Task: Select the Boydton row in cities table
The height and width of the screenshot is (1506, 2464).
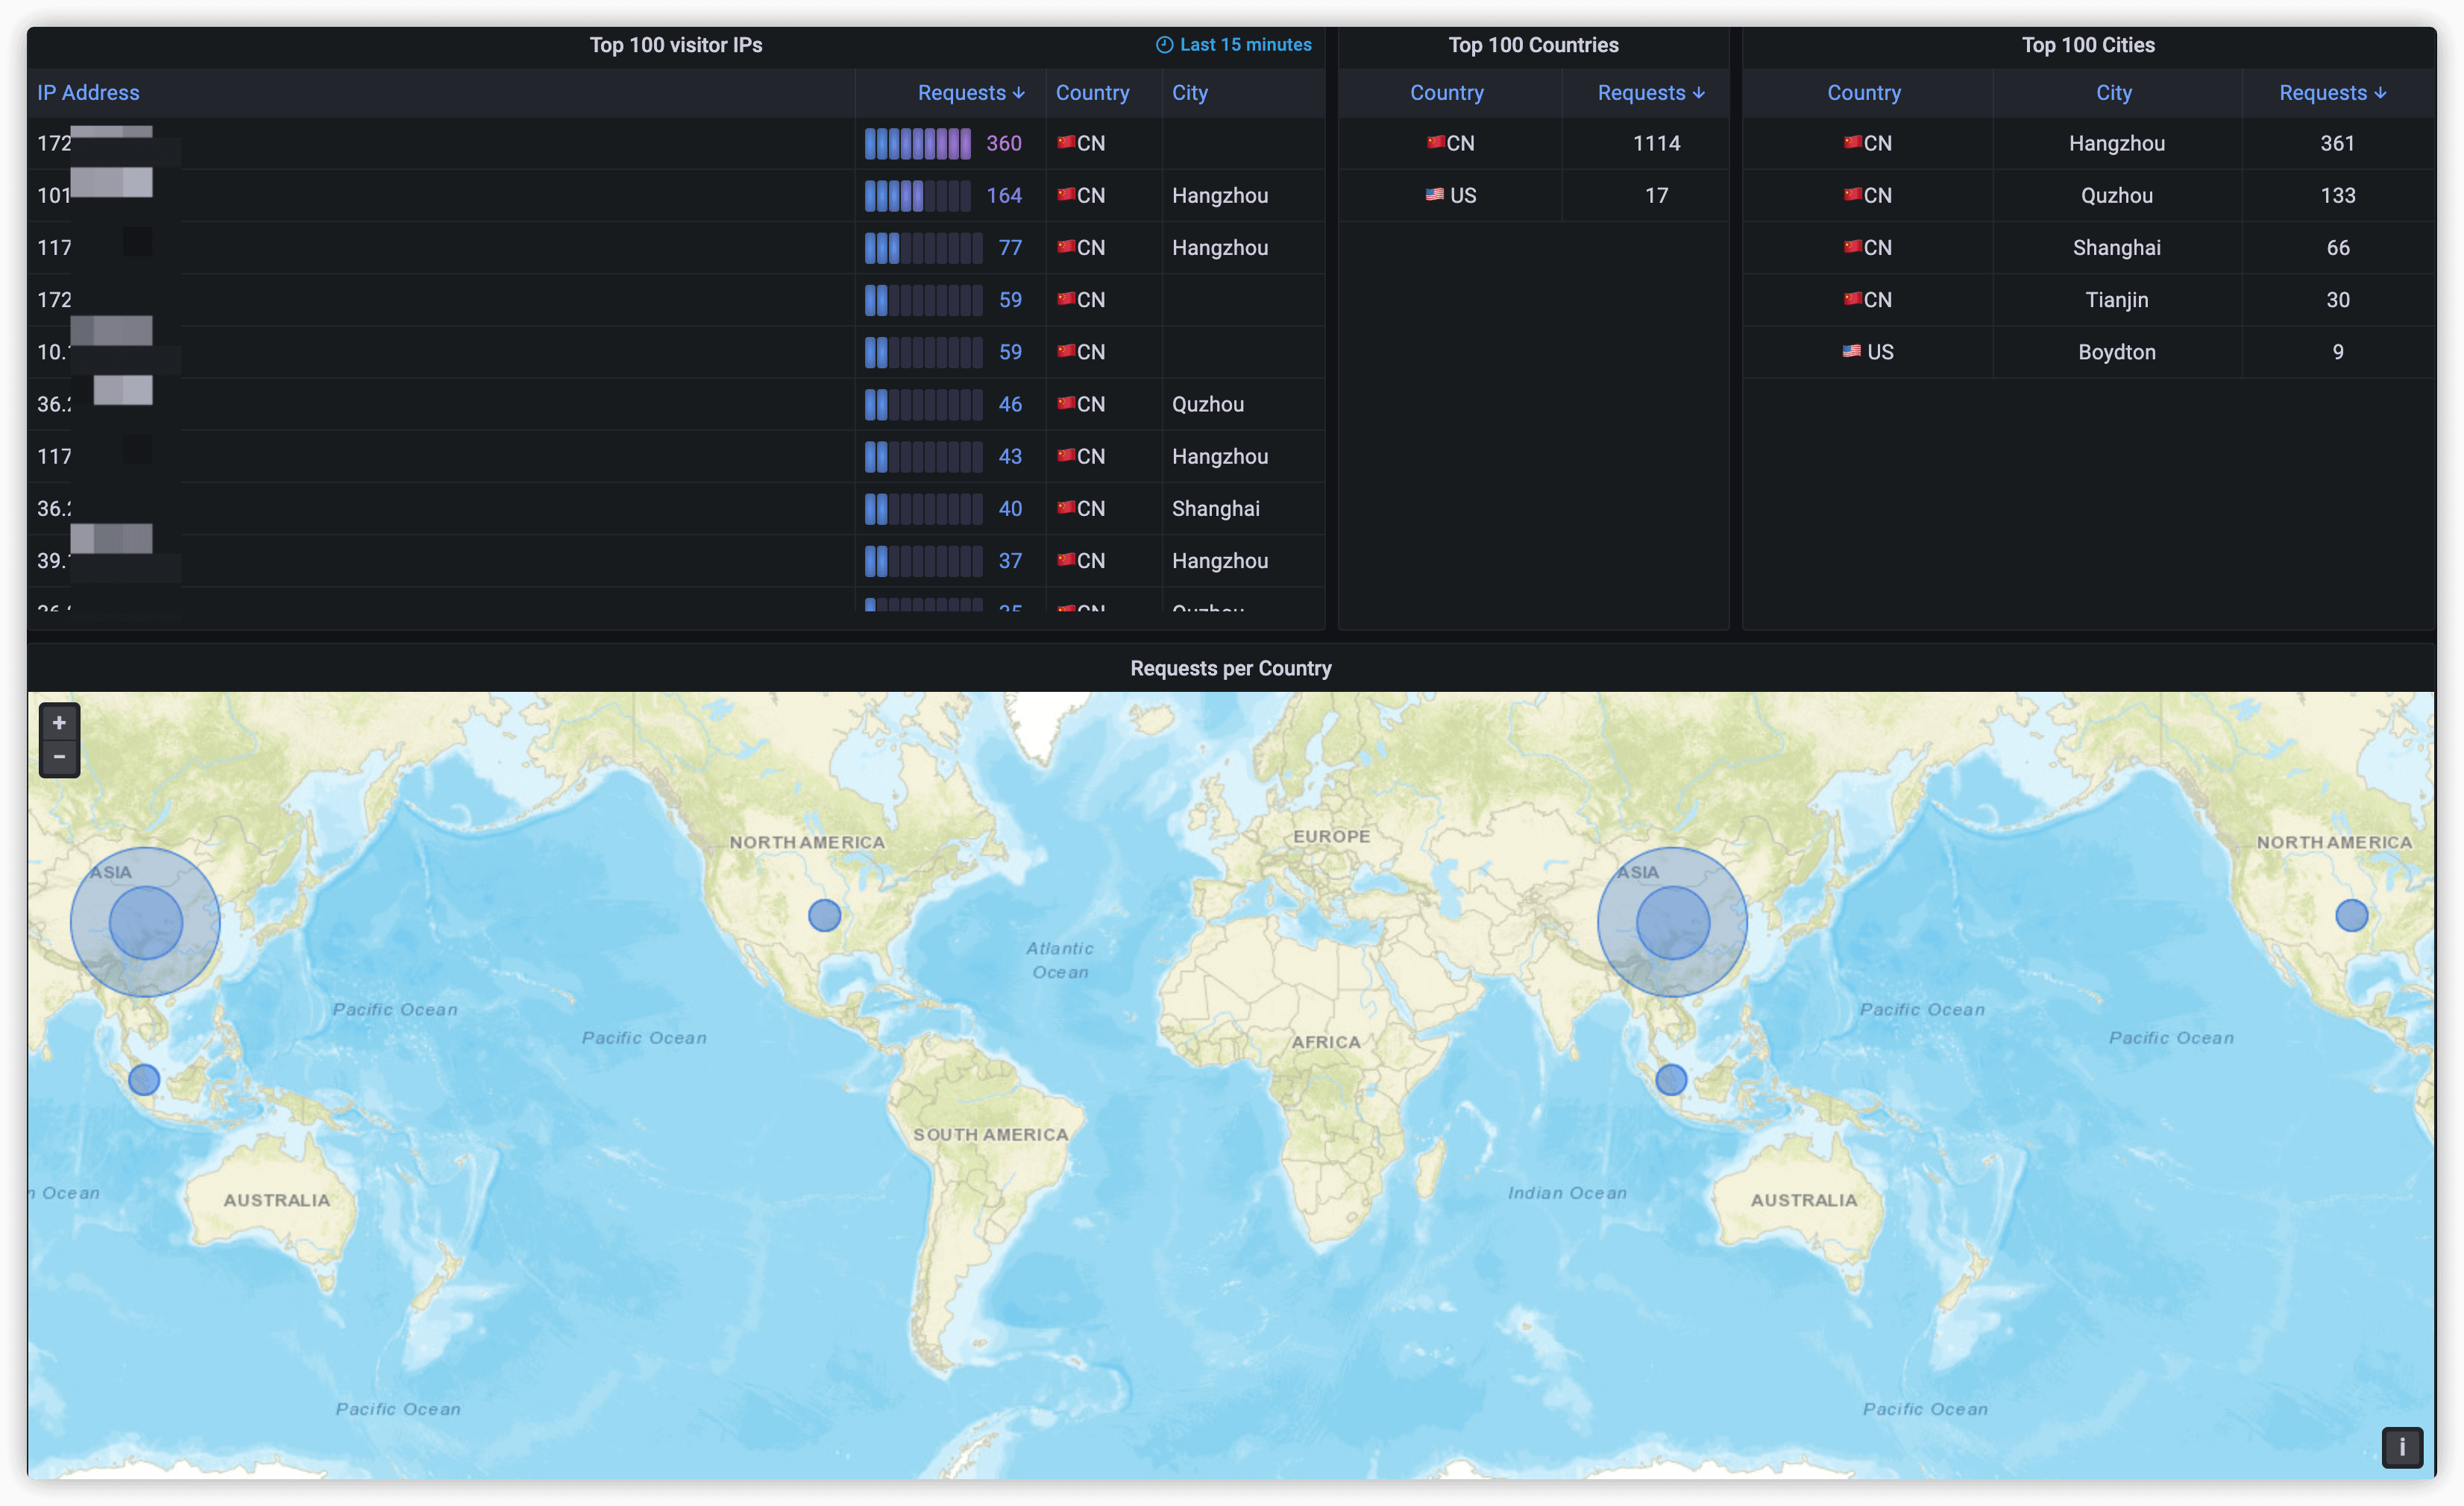Action: click(x=2116, y=352)
